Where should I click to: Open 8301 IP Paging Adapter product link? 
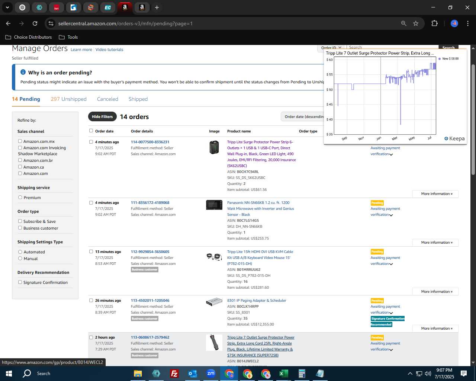pyautogui.click(x=257, y=301)
